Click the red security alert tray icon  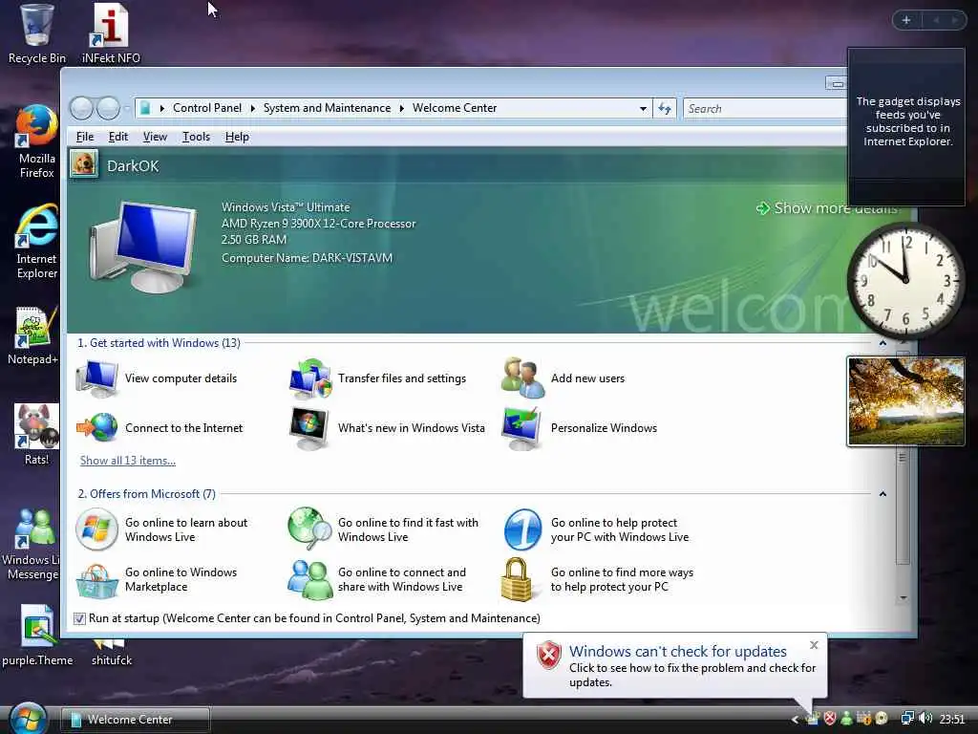point(830,719)
